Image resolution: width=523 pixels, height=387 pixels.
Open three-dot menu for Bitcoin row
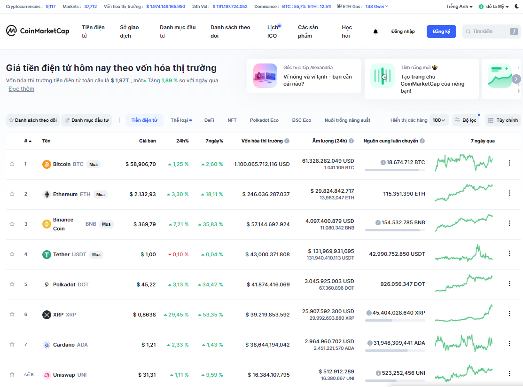pos(509,163)
